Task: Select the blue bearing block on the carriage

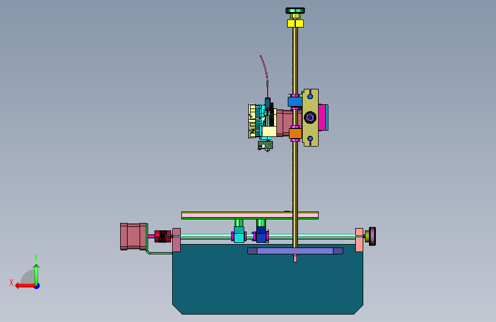Action: point(295,102)
